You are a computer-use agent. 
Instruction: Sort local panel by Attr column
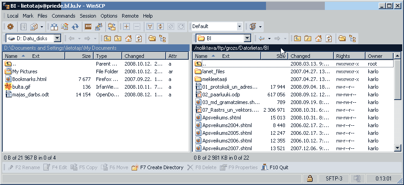tap(177, 56)
